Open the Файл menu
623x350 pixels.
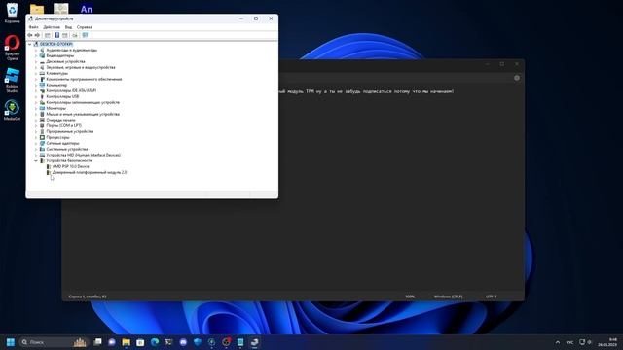[34, 27]
